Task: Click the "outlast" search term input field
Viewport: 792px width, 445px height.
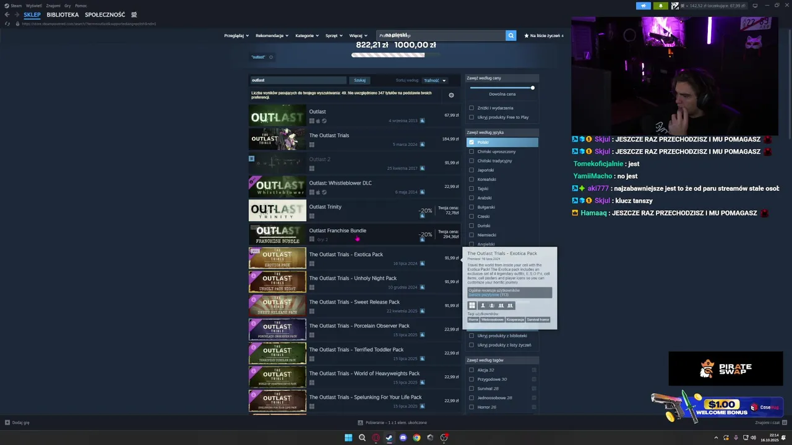Action: click(x=298, y=80)
